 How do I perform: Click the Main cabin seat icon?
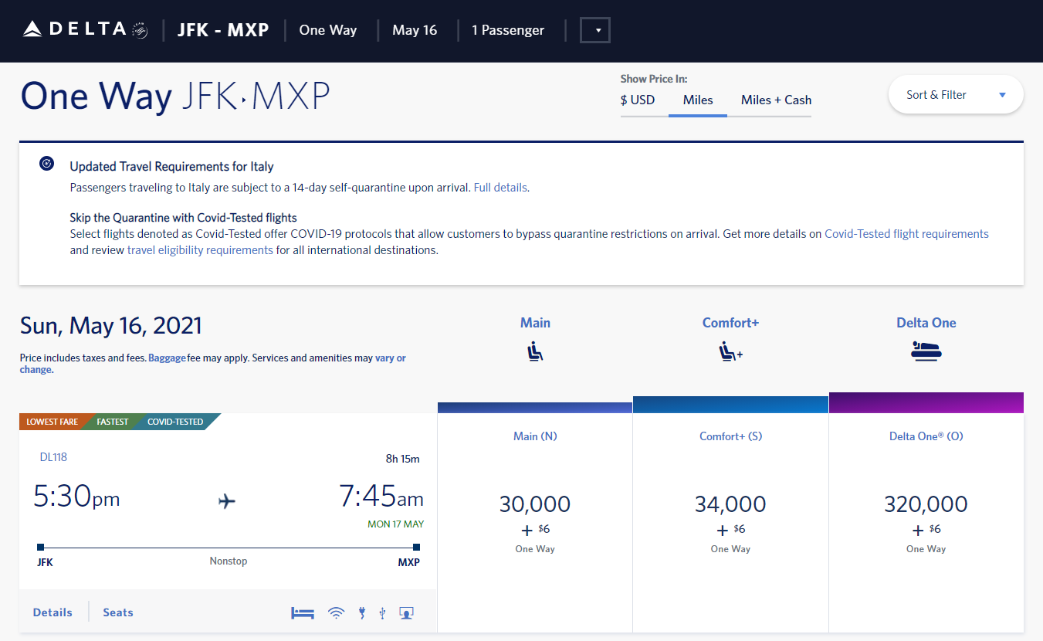click(x=534, y=351)
